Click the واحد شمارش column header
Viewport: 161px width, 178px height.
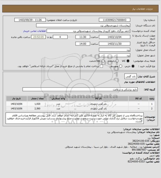tap(58, 99)
